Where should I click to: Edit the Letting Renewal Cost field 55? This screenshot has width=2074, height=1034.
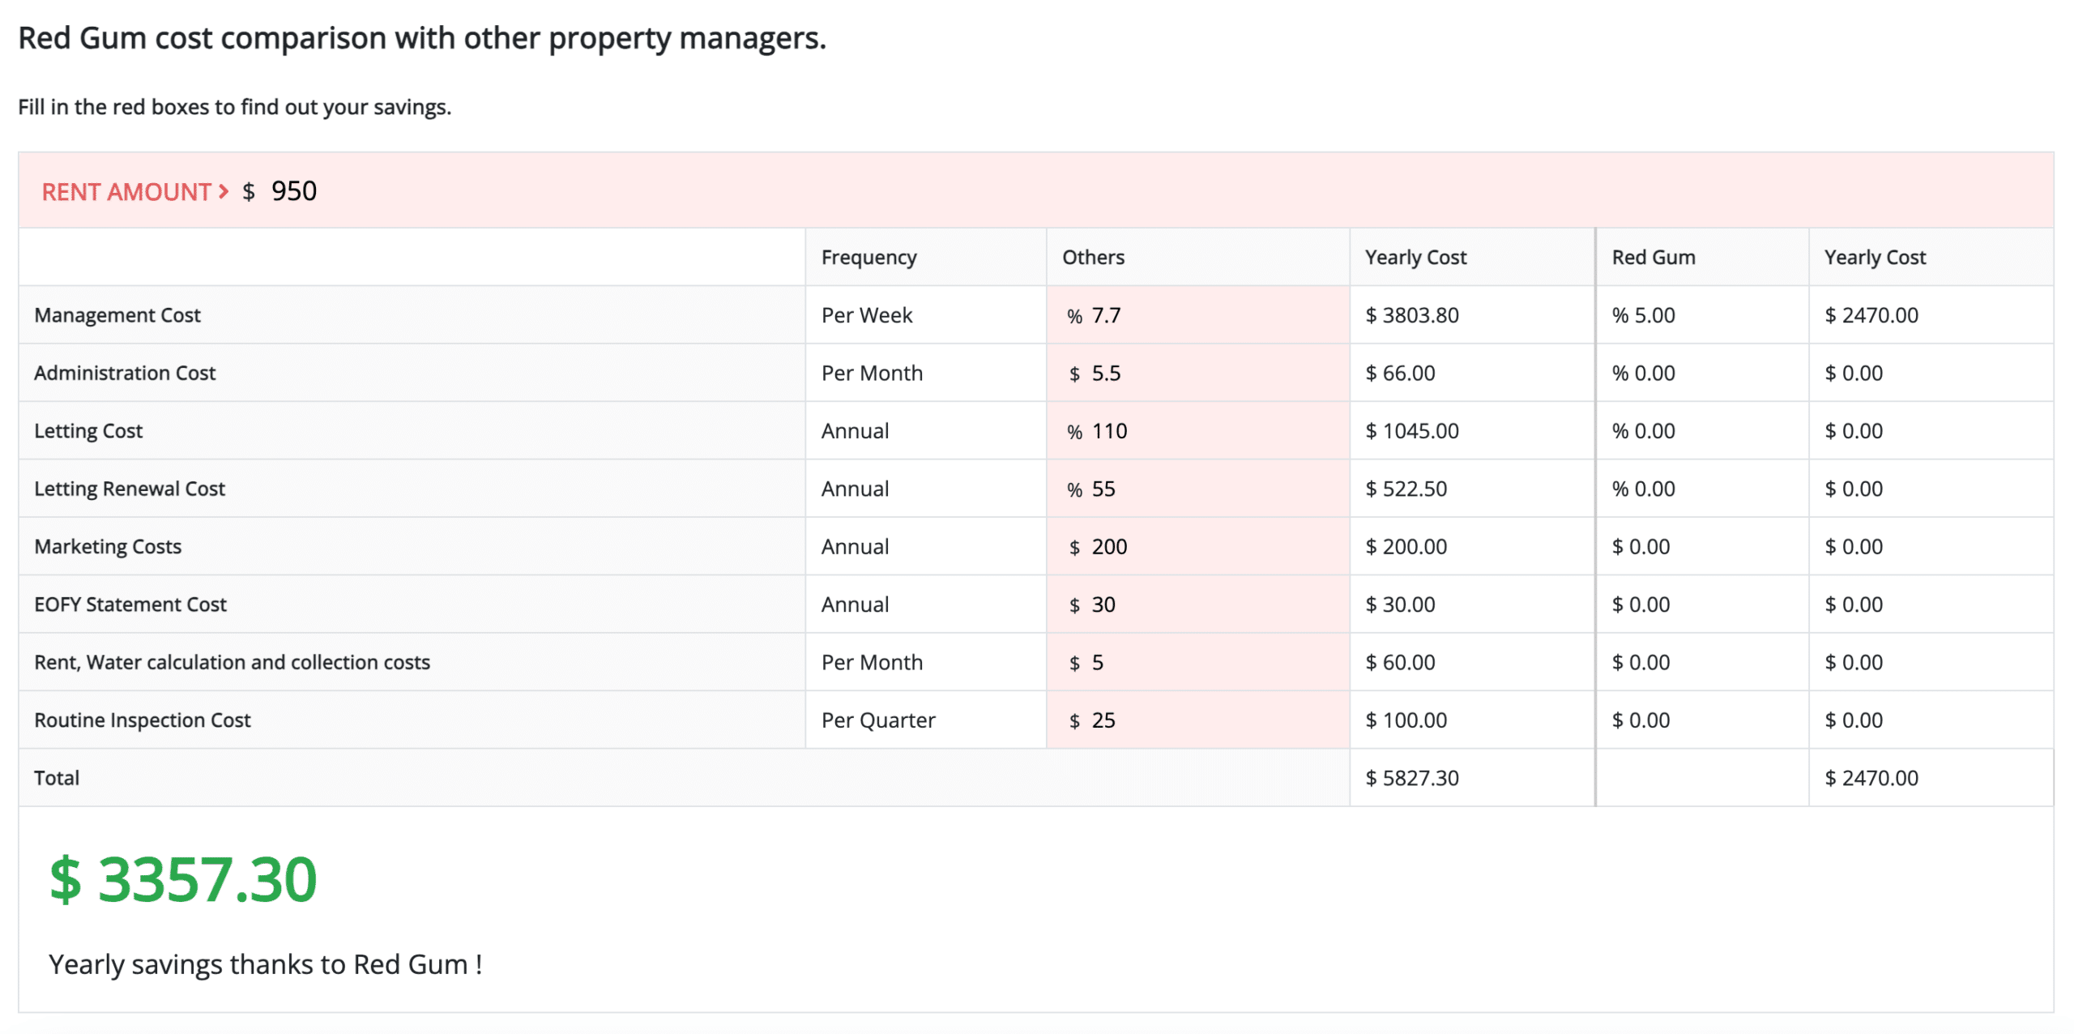1197,489
